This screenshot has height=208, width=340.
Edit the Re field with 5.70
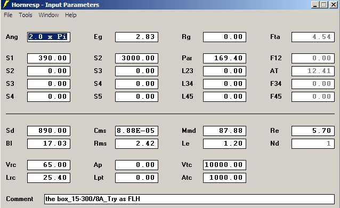point(313,131)
